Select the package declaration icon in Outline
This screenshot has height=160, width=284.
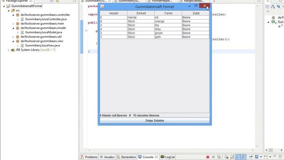coord(273,18)
